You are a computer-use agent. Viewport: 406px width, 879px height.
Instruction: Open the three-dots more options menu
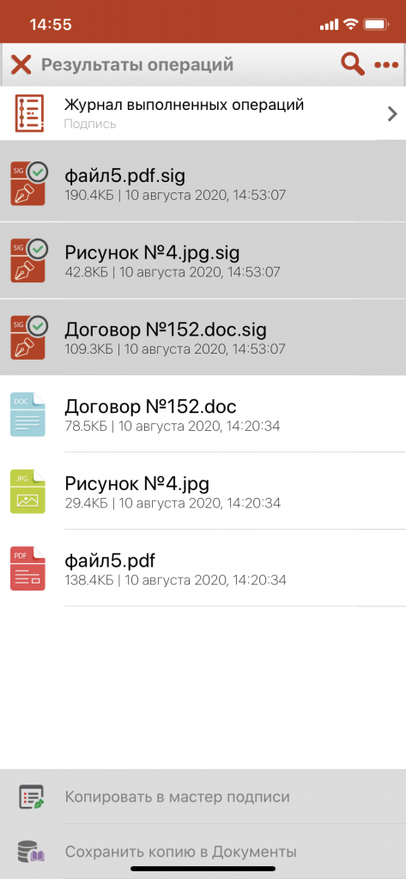(385, 65)
